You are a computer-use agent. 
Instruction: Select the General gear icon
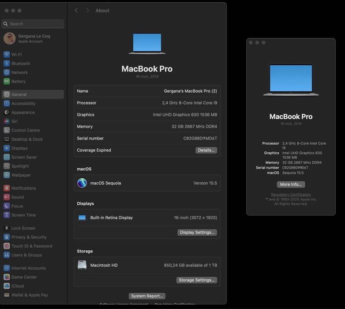pos(7,94)
